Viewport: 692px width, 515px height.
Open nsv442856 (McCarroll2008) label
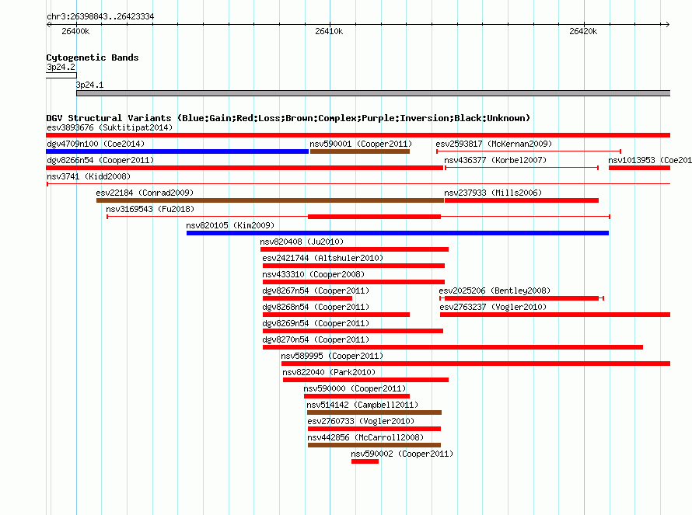tap(365, 437)
